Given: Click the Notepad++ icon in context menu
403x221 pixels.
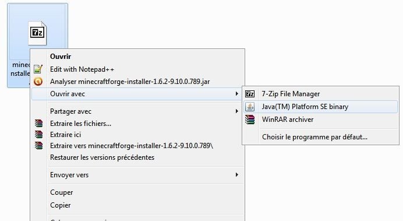Looking at the screenshot, I should [x=38, y=69].
